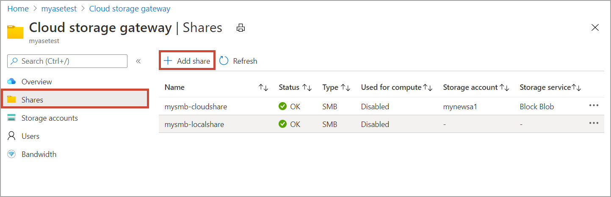This screenshot has height=197, width=611.
Task: Click the yellow folder icon in page header
Action: click(x=15, y=32)
